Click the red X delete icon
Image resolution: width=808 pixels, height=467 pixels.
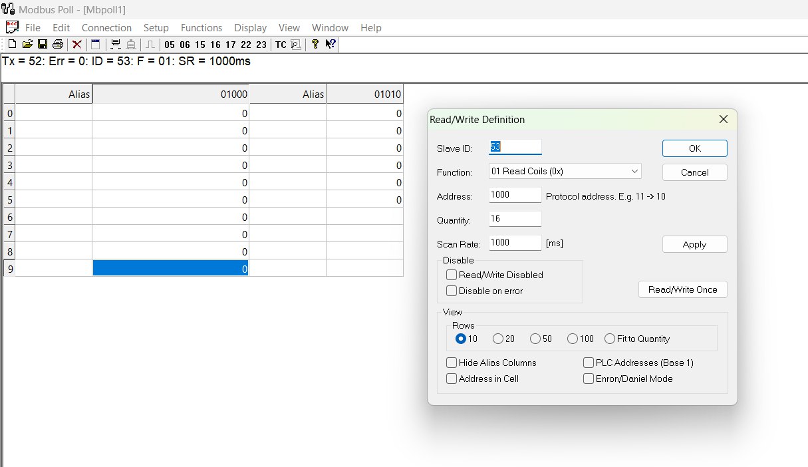point(77,45)
